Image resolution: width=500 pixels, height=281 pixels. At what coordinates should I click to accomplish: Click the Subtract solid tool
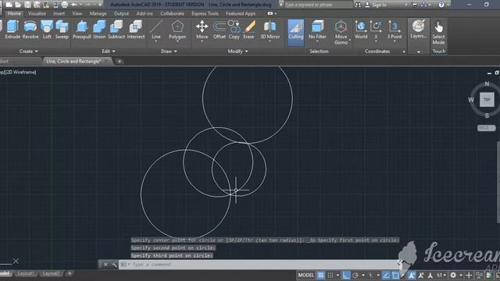(x=116, y=30)
